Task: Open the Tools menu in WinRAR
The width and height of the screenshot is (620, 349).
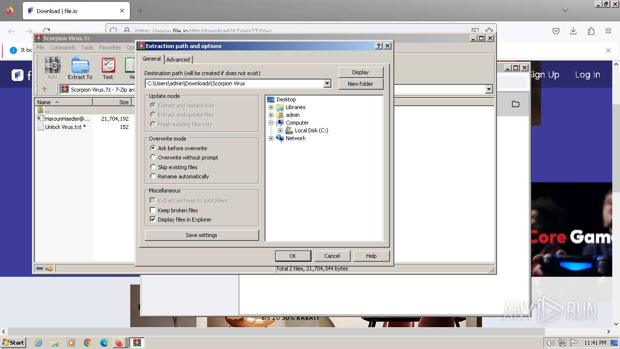Action: coord(87,48)
